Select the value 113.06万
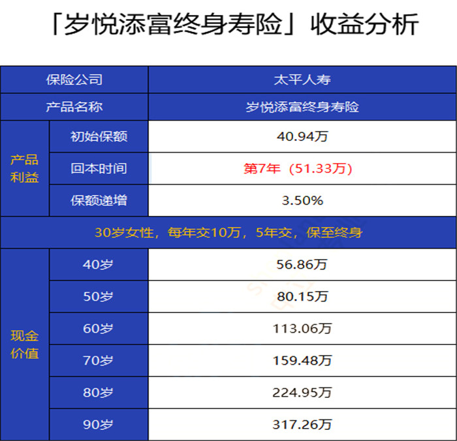Viewport: 457px width, 441px height. point(302,329)
